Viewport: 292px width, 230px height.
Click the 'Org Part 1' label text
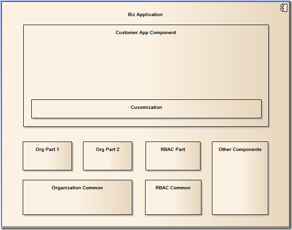coord(47,150)
